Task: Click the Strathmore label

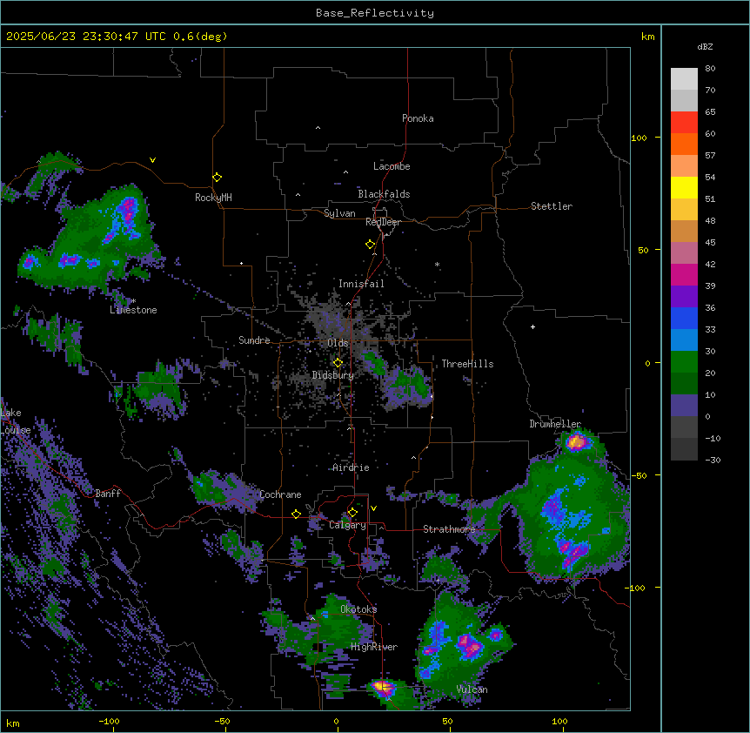Action: click(x=449, y=529)
